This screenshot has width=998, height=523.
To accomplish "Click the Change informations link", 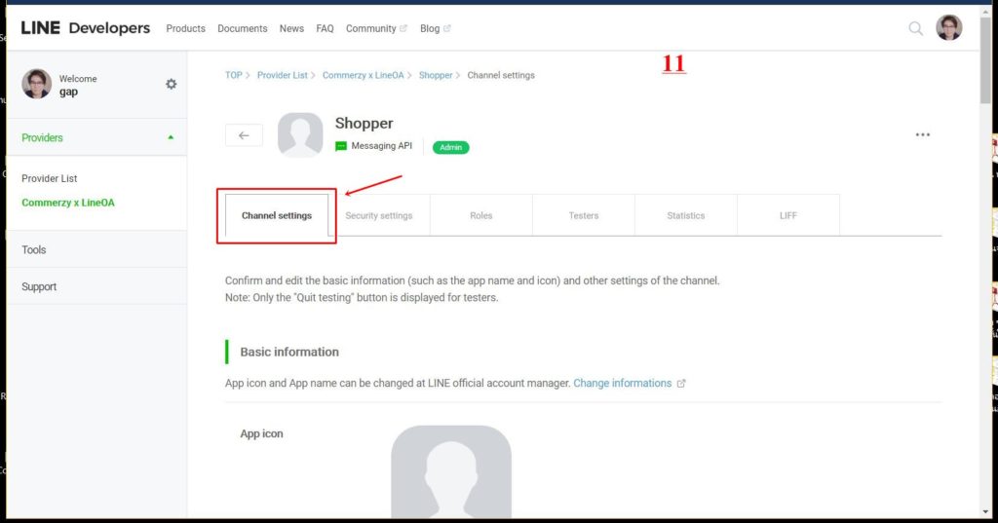I will pos(623,383).
